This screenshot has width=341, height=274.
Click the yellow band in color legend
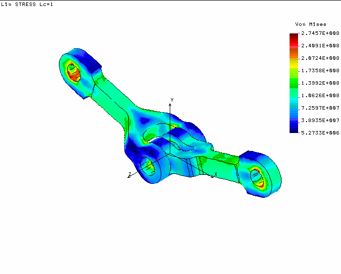point(294,65)
